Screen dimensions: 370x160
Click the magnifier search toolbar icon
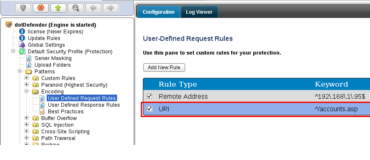(76, 8)
